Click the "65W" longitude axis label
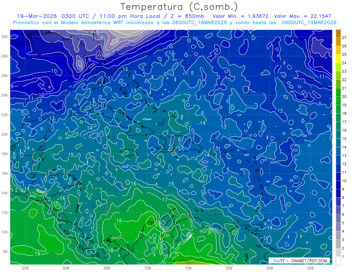Viewport: 352px width, 272px height. tap(229, 268)
